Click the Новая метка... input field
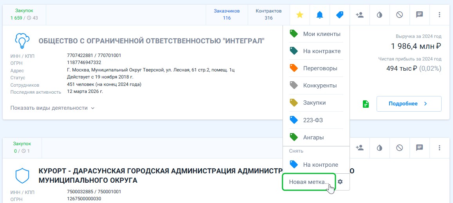The width and height of the screenshot is (453, 203). (309, 182)
